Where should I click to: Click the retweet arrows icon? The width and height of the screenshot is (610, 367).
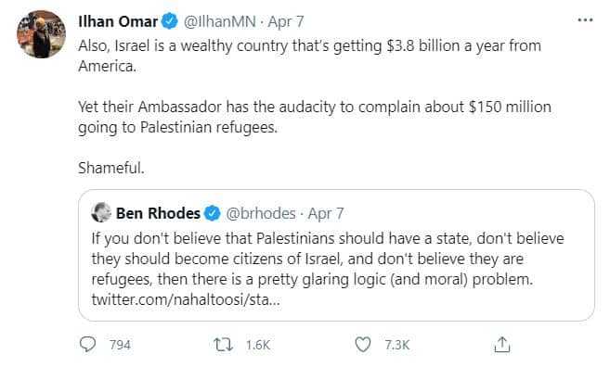(x=224, y=345)
